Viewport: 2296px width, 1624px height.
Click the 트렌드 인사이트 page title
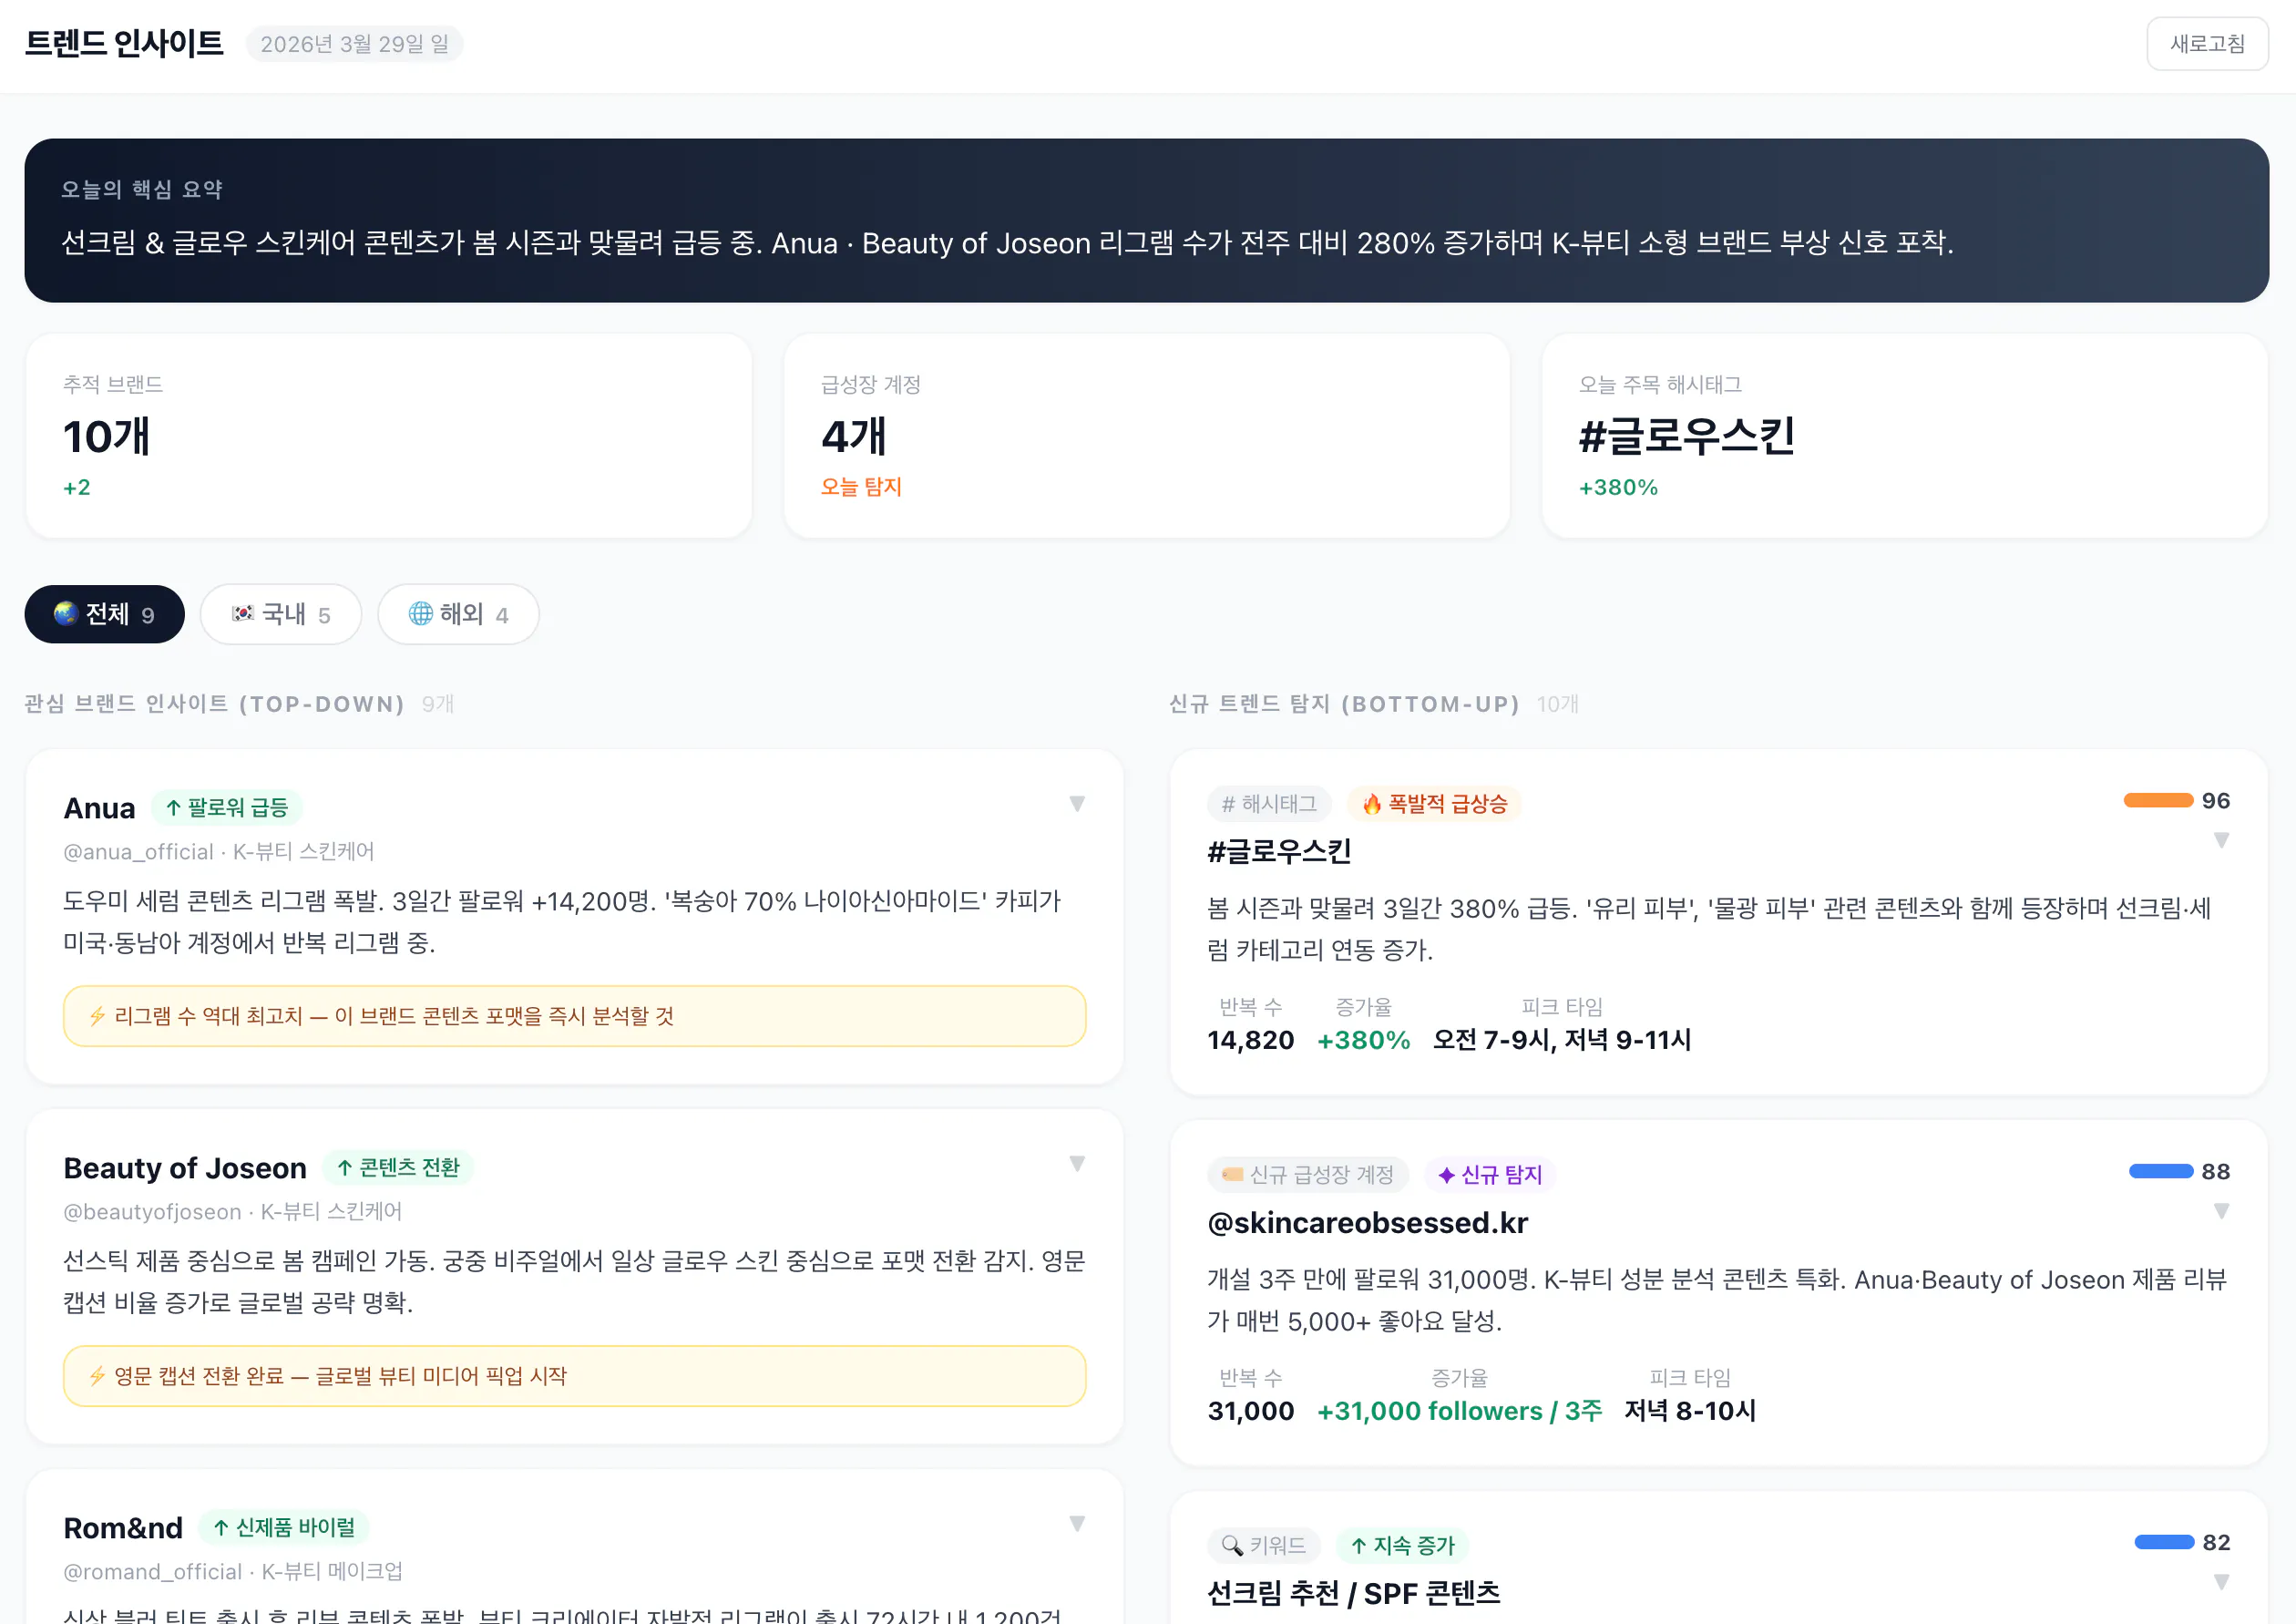pos(124,43)
